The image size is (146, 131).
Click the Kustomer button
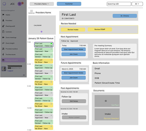pyautogui.click(x=69, y=4)
